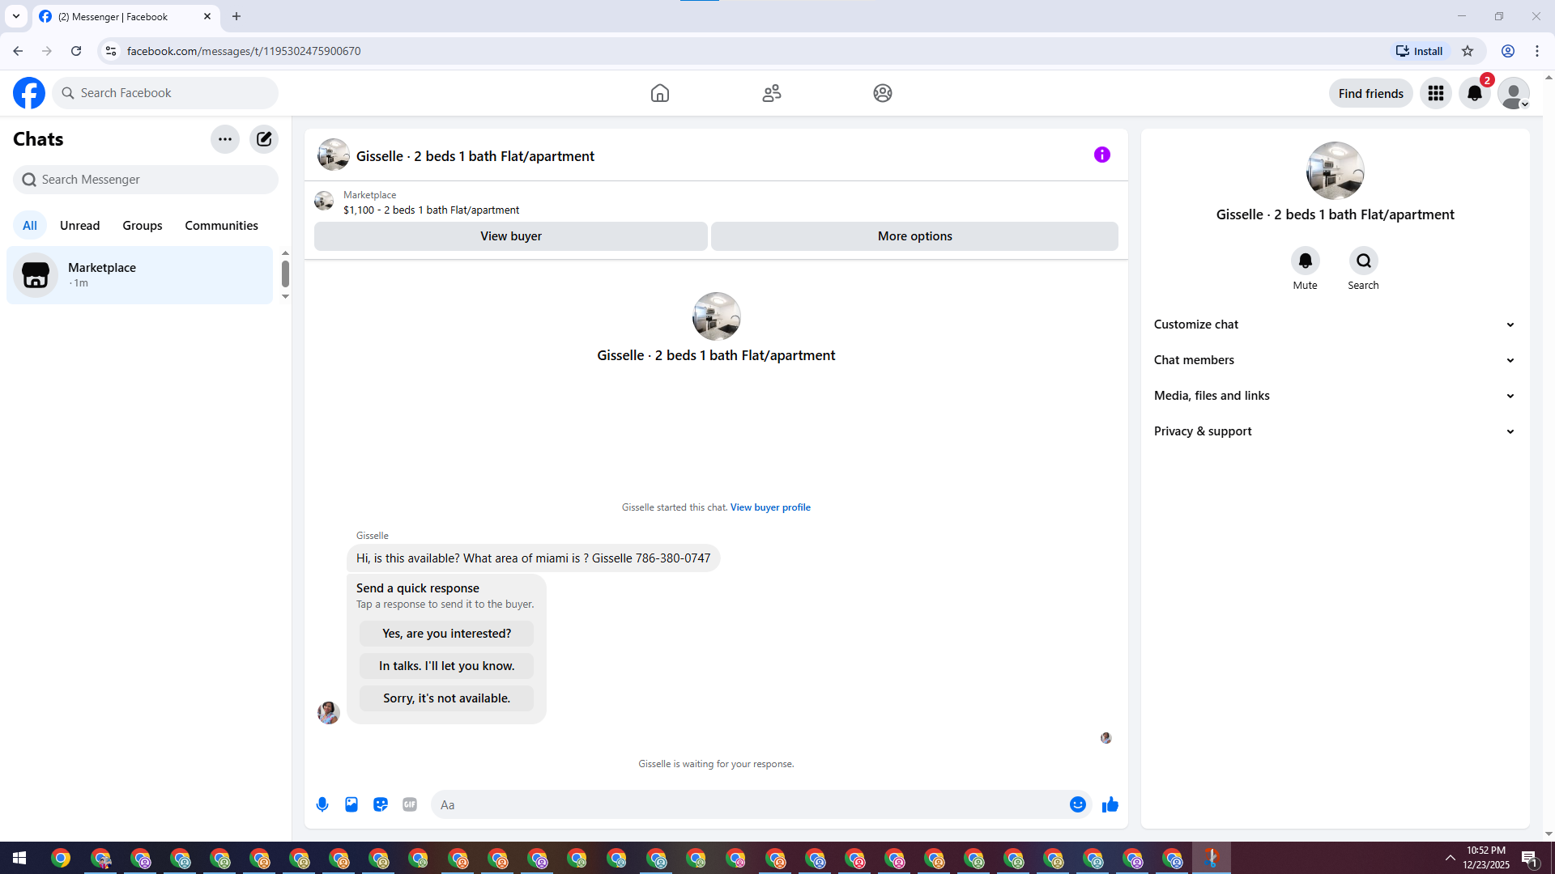Image resolution: width=1555 pixels, height=874 pixels.
Task: Switch to the Communities tab
Action: click(221, 226)
